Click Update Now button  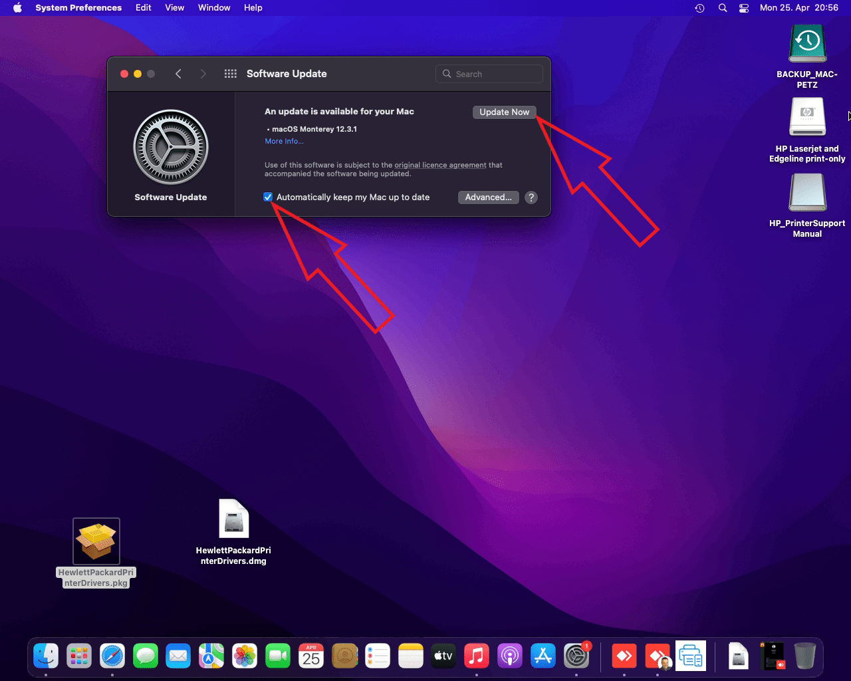(x=505, y=112)
